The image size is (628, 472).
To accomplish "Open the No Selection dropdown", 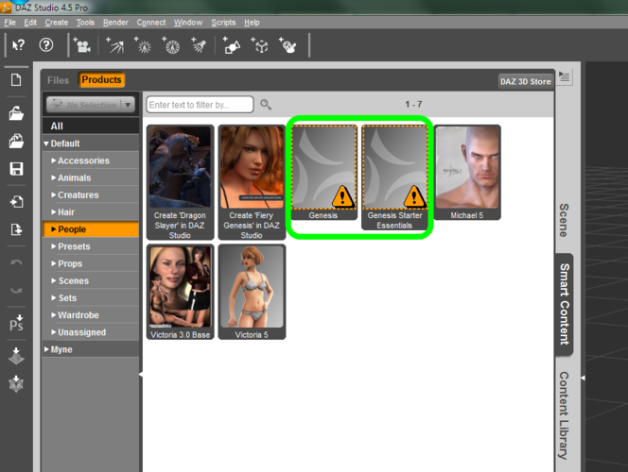I will [x=91, y=105].
